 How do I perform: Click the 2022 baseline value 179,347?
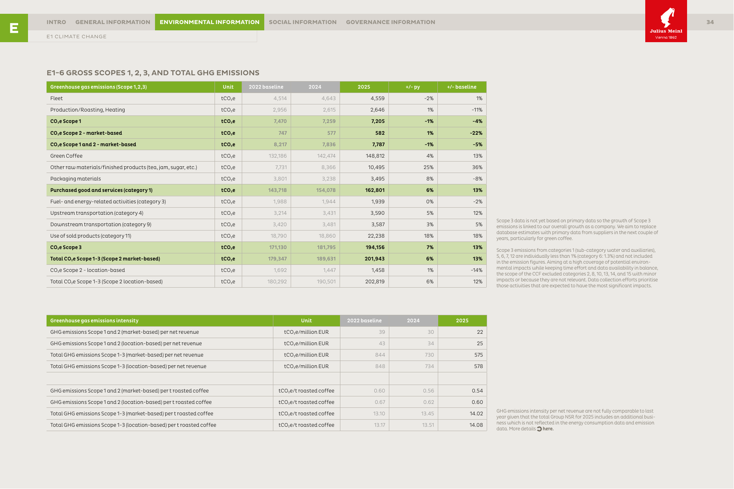pyautogui.click(x=277, y=259)
